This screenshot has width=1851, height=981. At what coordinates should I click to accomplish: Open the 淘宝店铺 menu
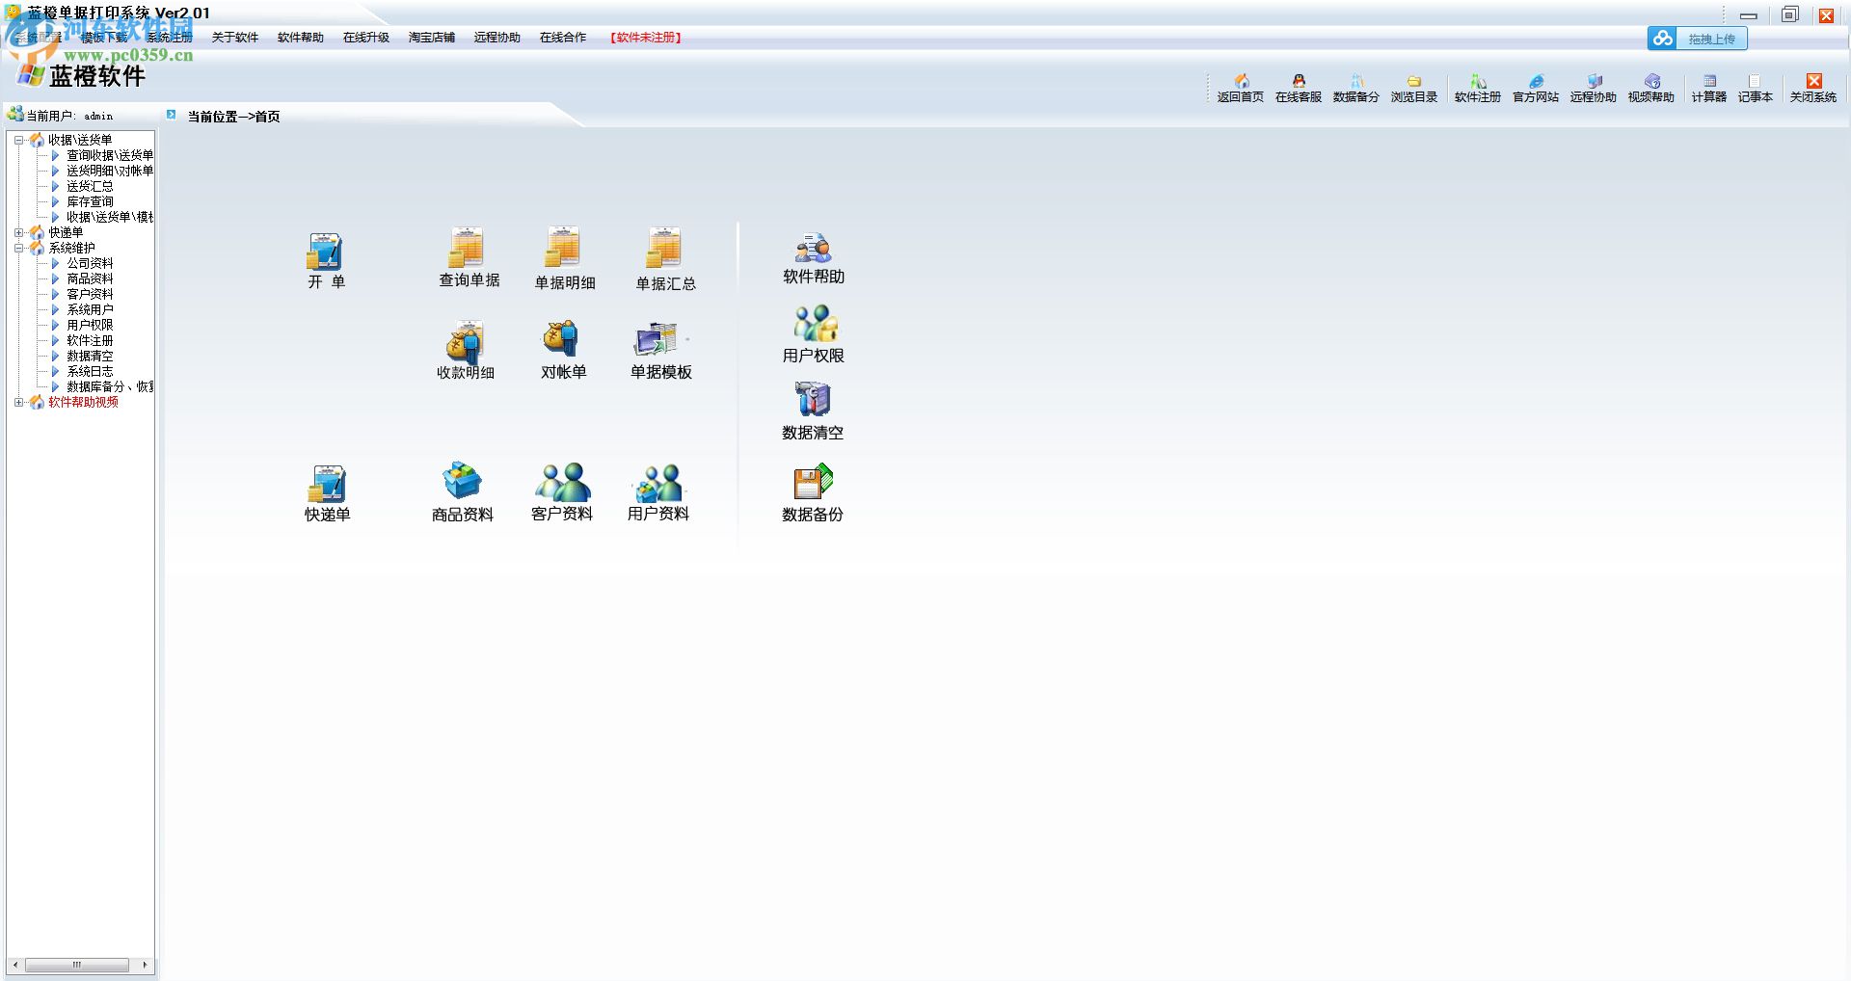(x=432, y=38)
